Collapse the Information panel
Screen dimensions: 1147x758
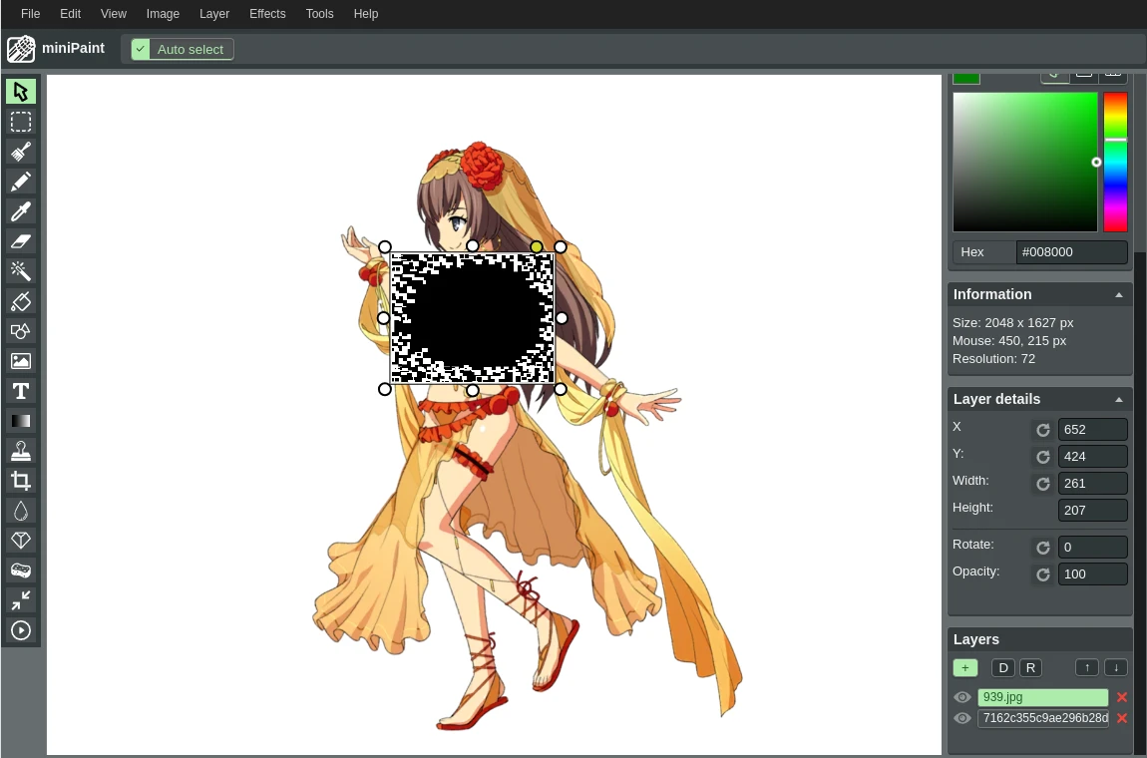[1118, 295]
